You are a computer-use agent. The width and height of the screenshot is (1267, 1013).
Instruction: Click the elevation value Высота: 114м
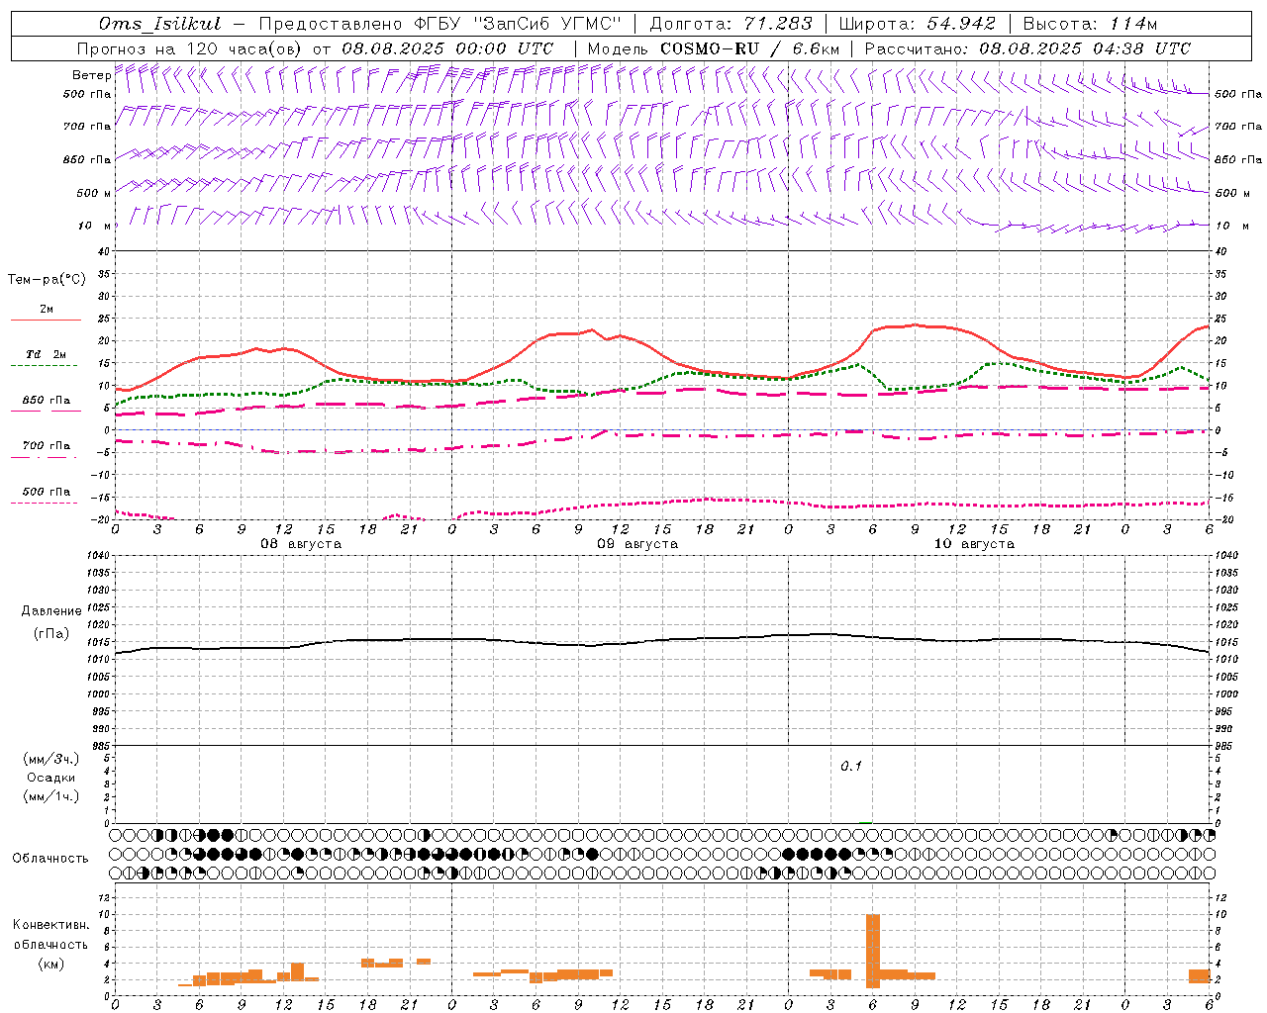click(x=1090, y=24)
